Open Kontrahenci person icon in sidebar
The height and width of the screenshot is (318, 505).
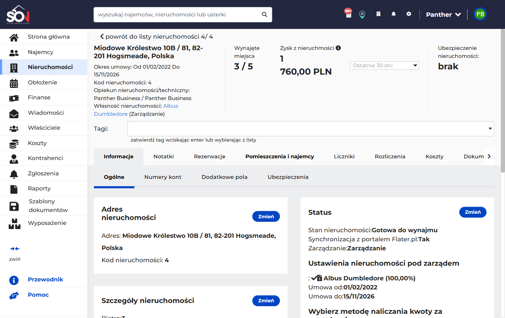coord(14,159)
